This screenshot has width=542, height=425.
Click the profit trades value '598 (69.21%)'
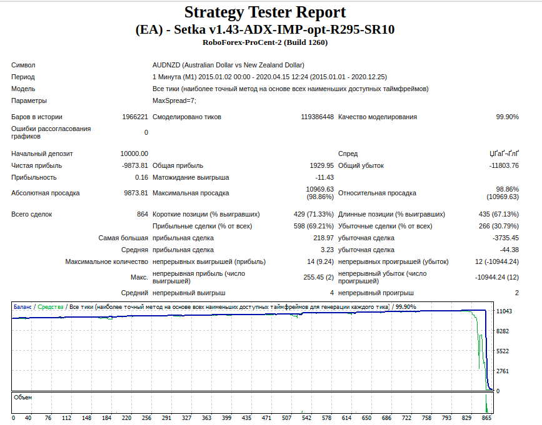[314, 227]
